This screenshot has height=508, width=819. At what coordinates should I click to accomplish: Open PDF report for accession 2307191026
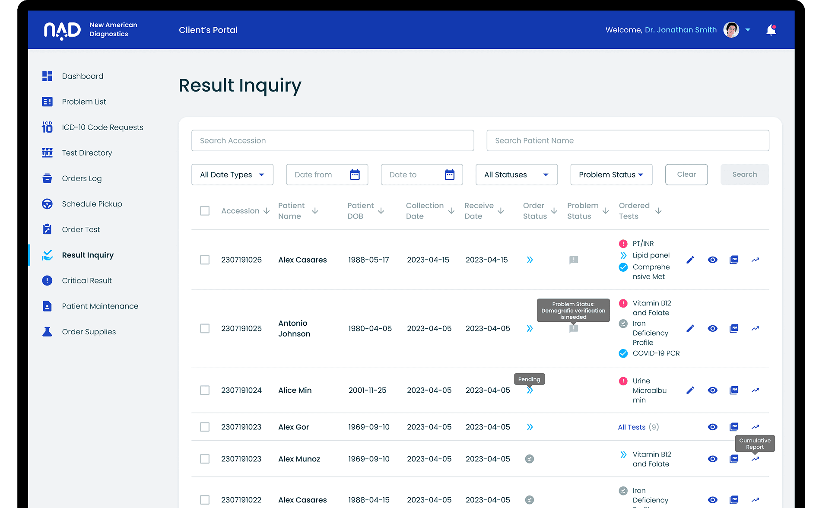734,260
